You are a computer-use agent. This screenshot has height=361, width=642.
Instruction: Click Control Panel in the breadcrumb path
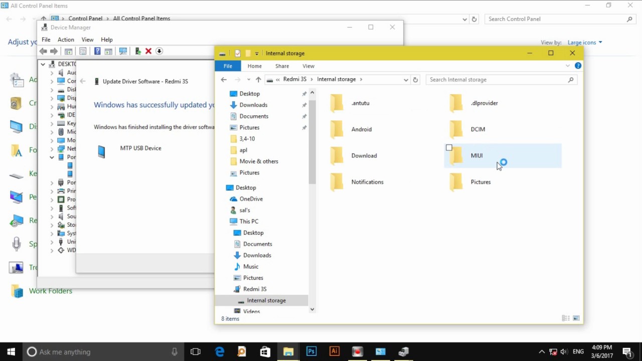coord(85,19)
